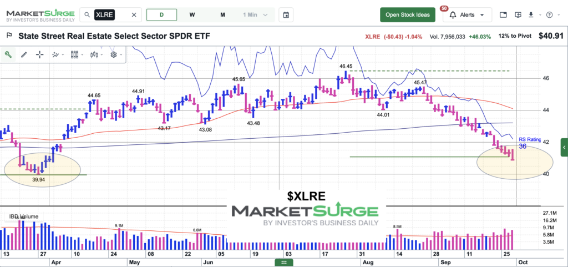Screen dimensions: 568x267
Task: Switch to daily D timeframe
Action: click(161, 15)
